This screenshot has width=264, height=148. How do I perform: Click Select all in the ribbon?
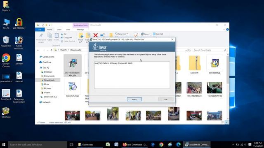(x=158, y=34)
